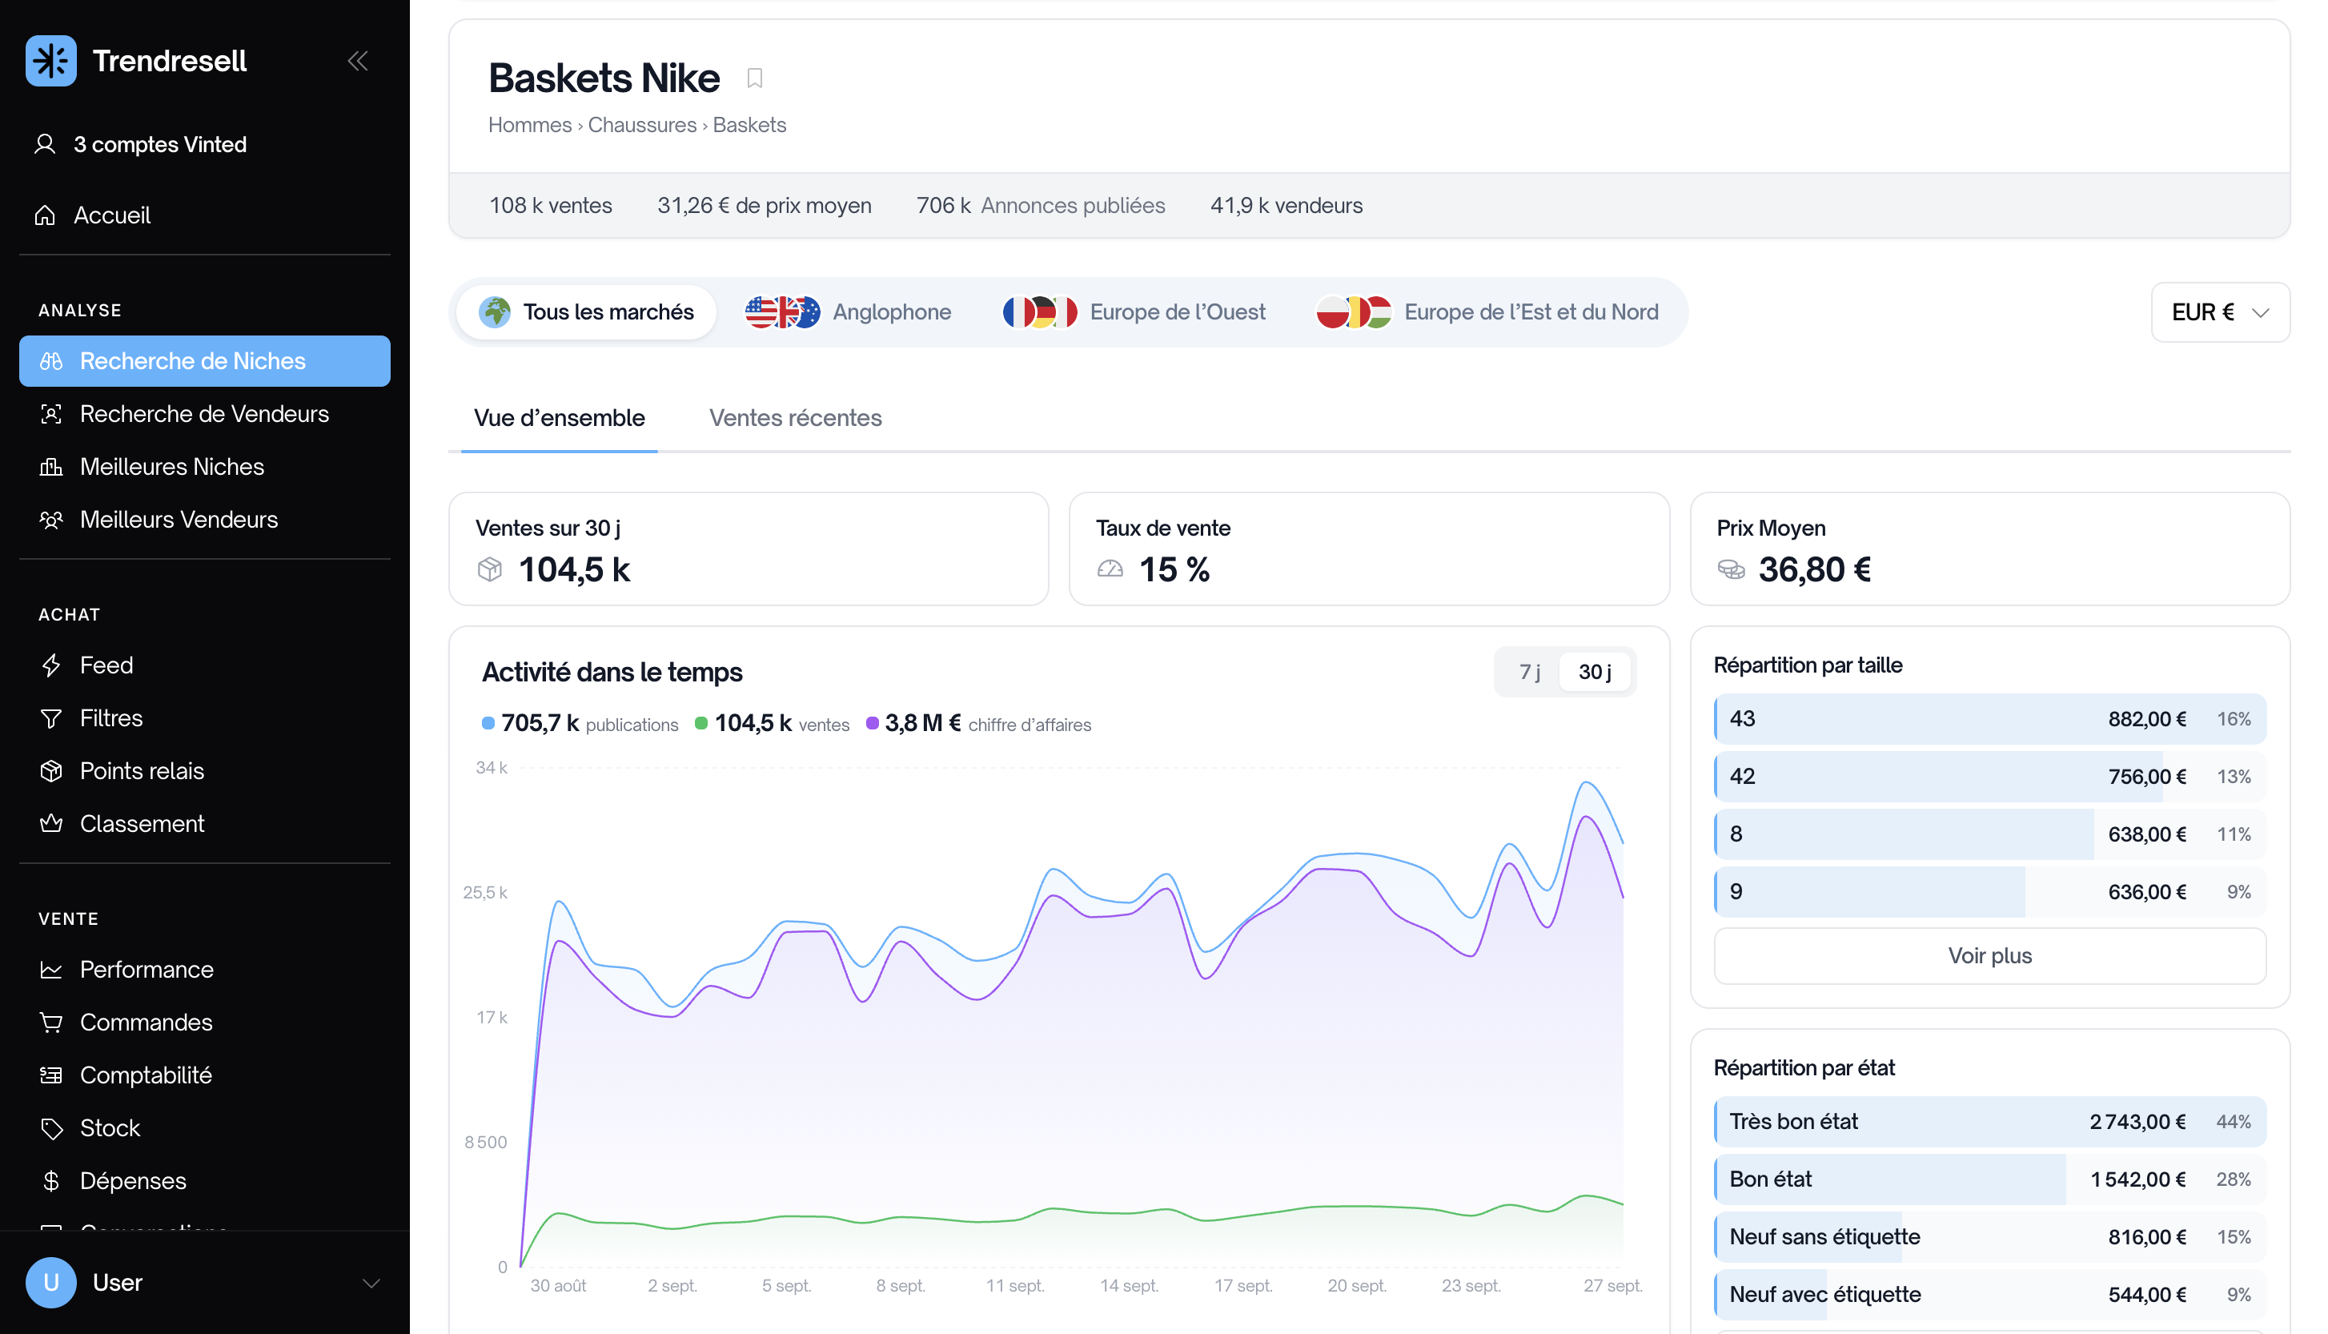Follow the Hommes breadcrumb link

click(530, 125)
